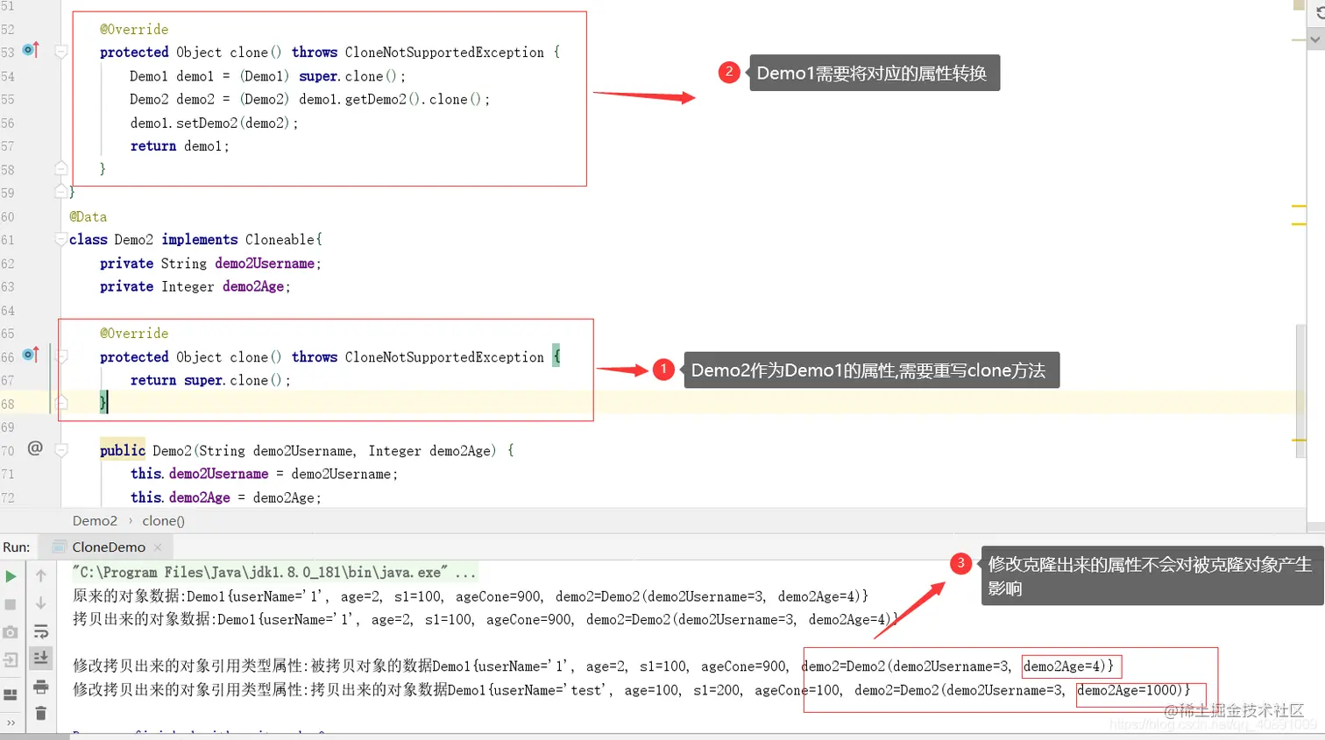The height and width of the screenshot is (740, 1325).
Task: Click CloneNotSupportedException on line 53
Action: (x=444, y=53)
